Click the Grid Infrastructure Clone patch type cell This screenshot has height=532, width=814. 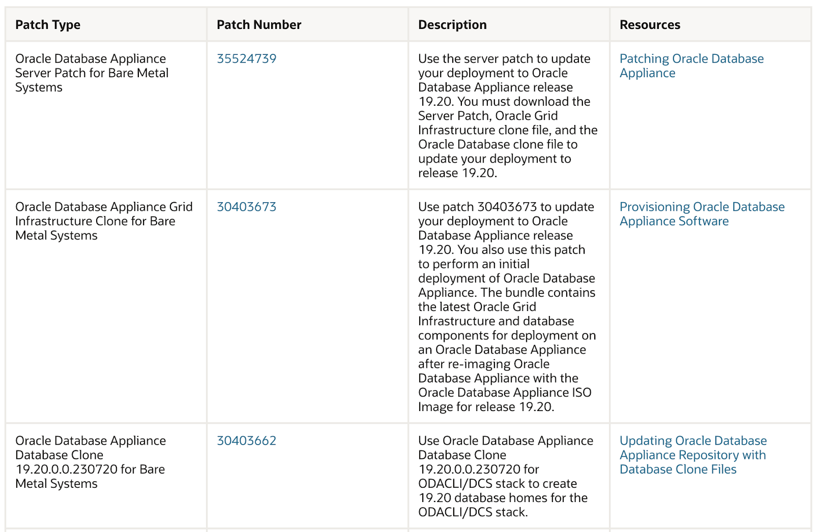pyautogui.click(x=104, y=222)
